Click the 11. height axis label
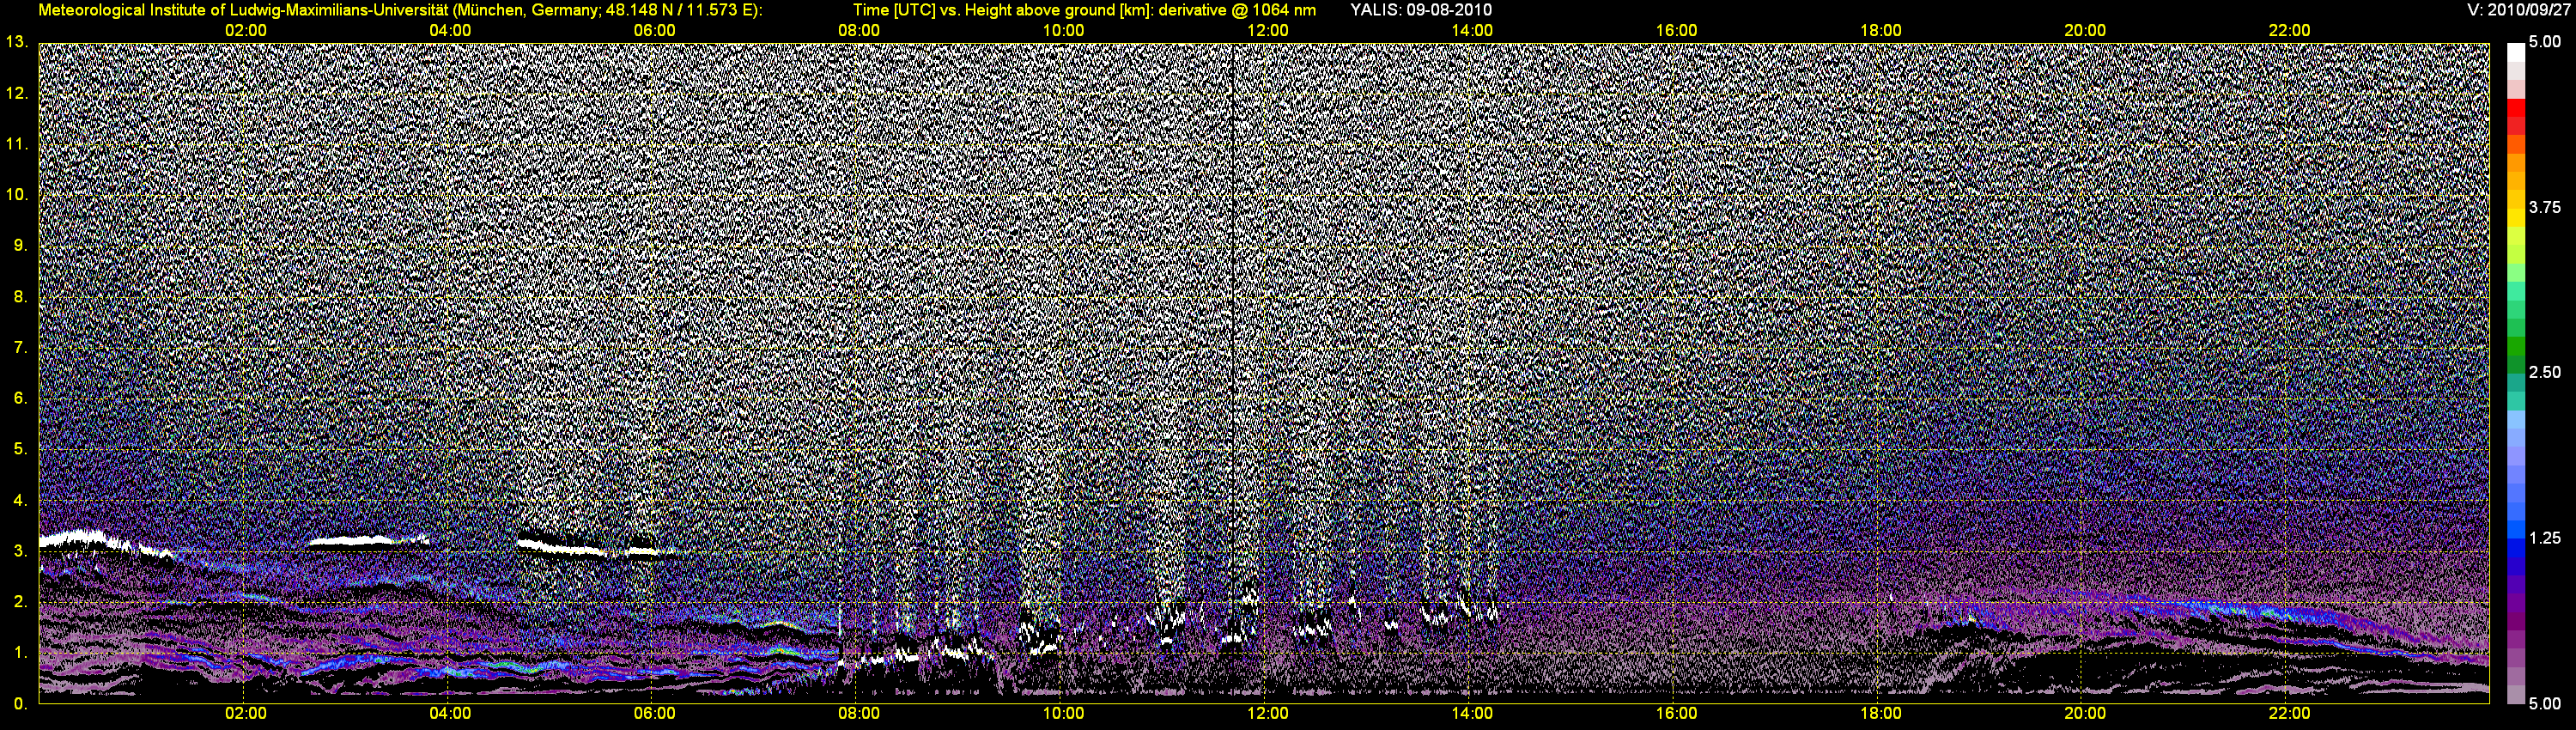Screen dimensions: 2576x730 16,144
